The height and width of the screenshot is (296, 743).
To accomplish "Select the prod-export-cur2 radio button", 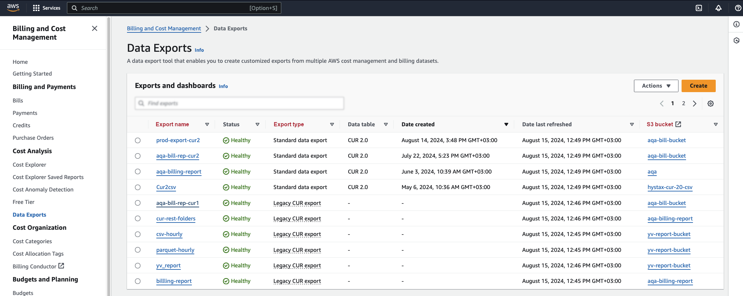I will [x=138, y=140].
